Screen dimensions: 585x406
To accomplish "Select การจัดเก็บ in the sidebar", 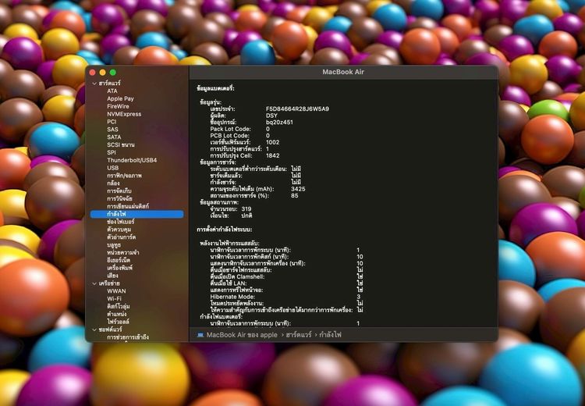I will pos(119,191).
